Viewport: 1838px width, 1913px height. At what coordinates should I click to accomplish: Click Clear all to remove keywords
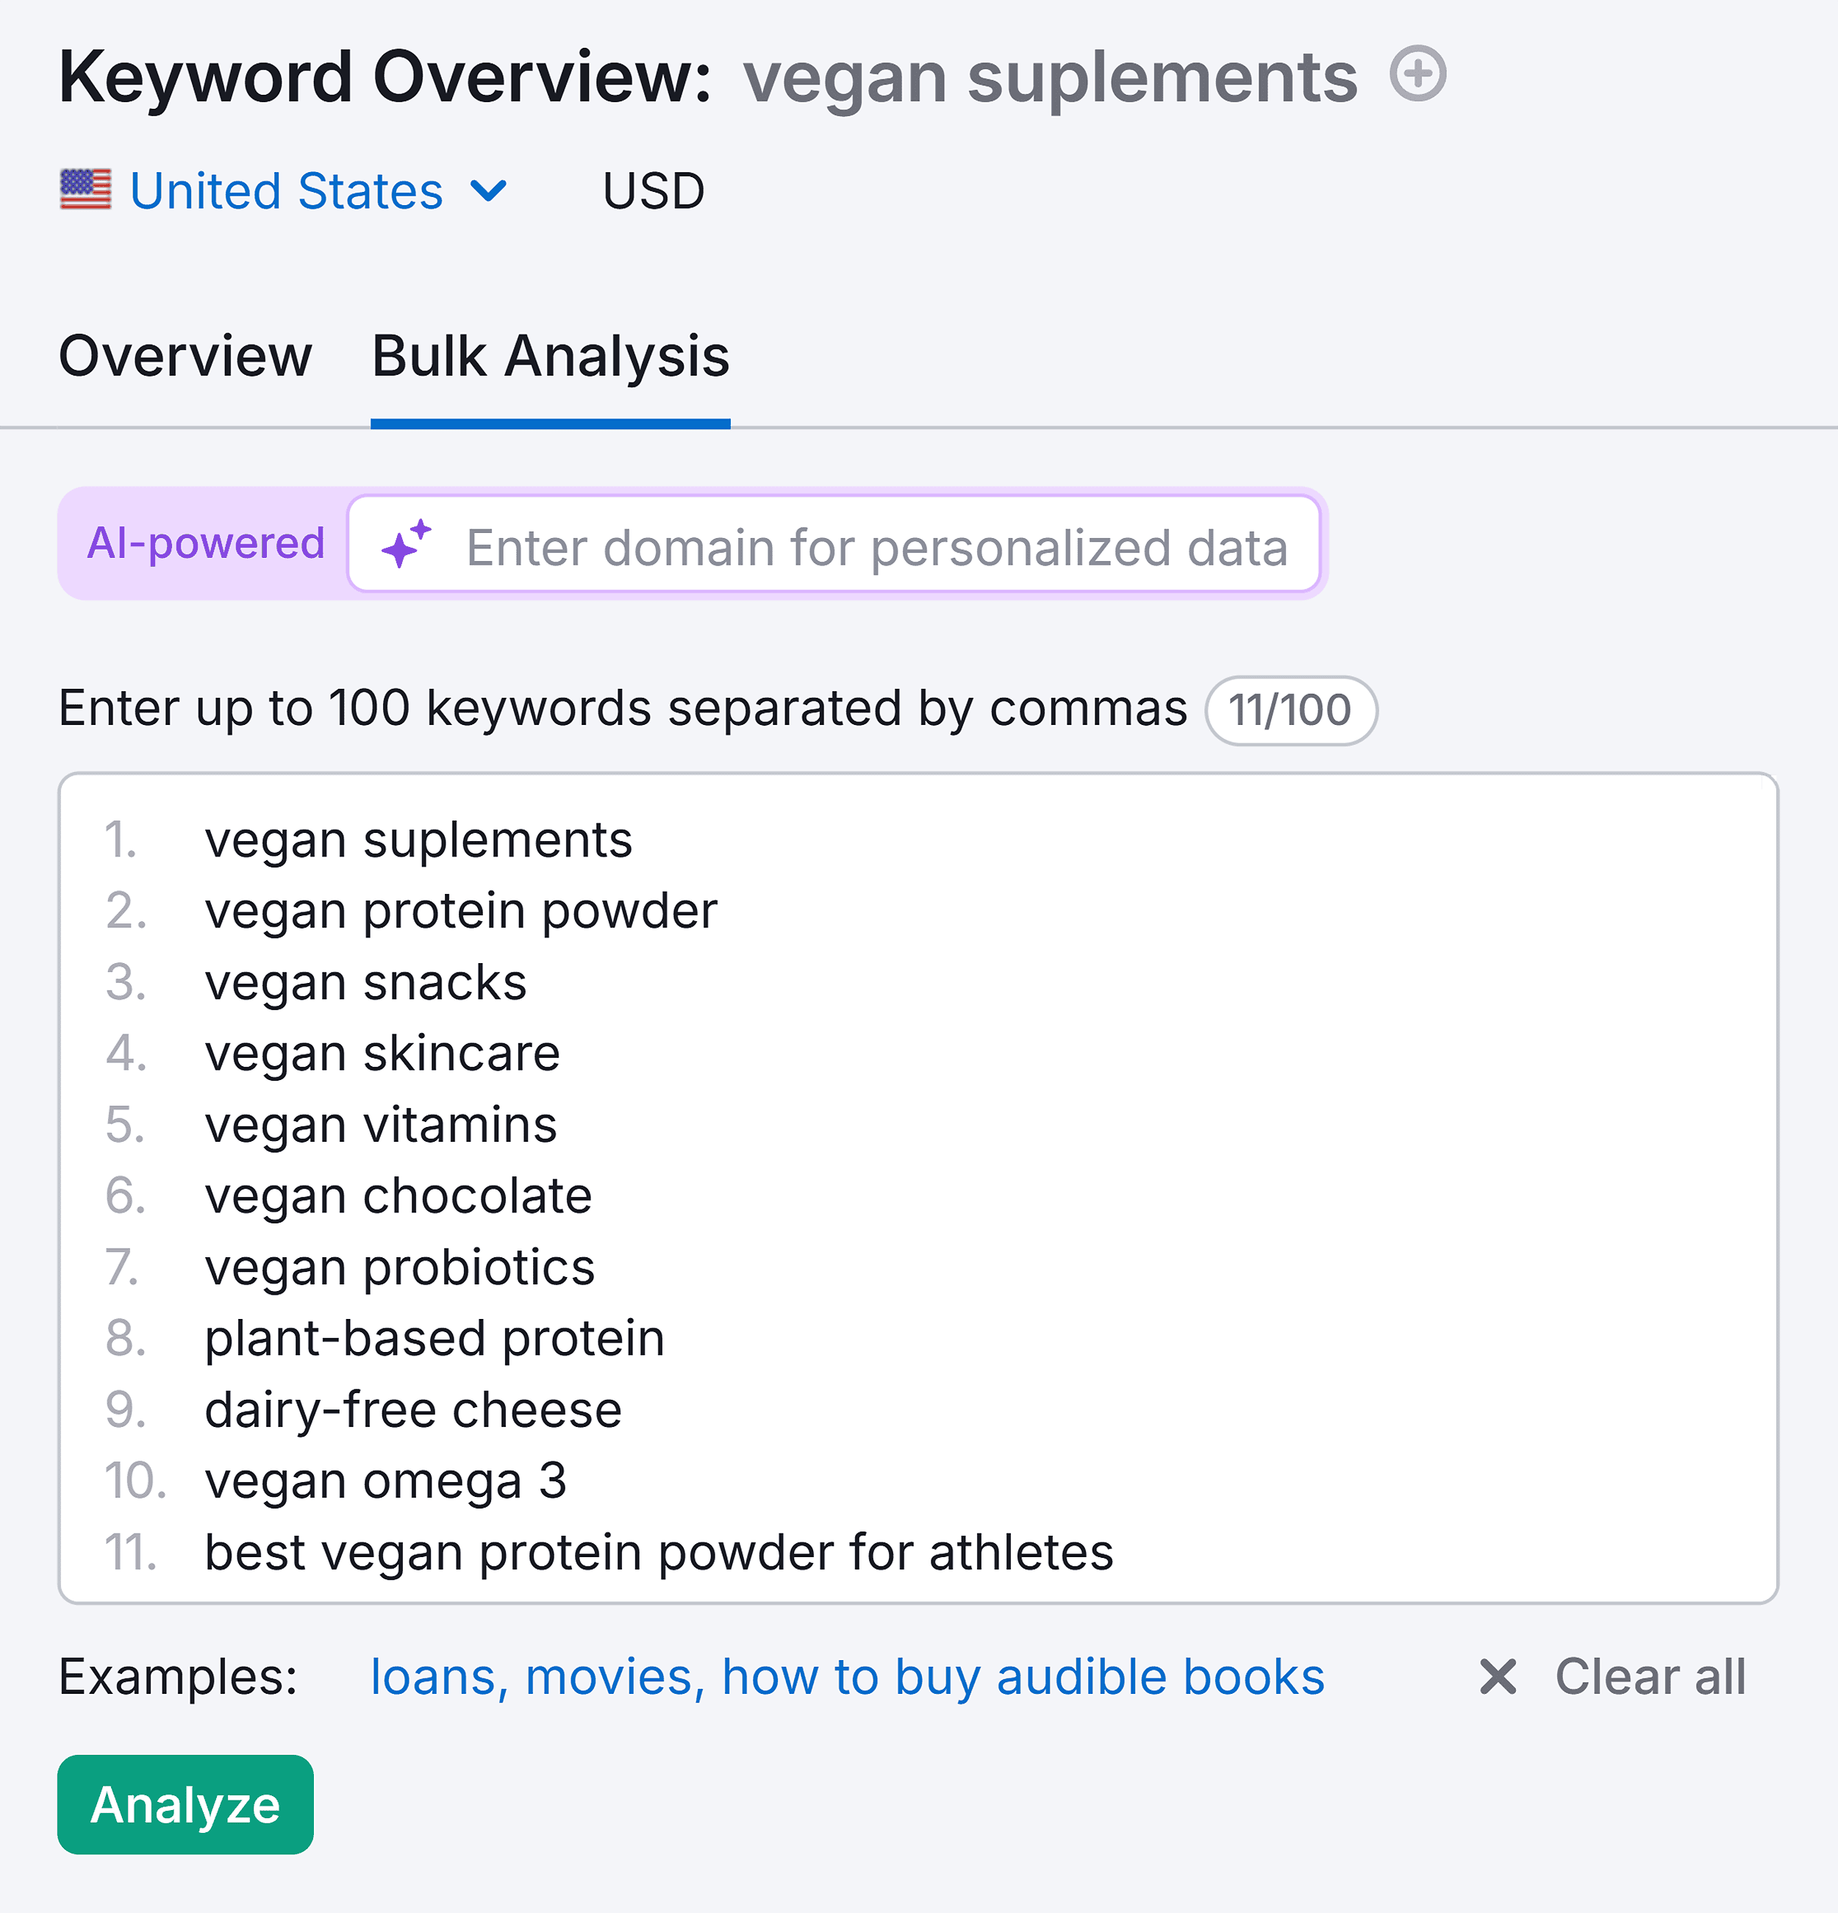[x=1650, y=1677]
